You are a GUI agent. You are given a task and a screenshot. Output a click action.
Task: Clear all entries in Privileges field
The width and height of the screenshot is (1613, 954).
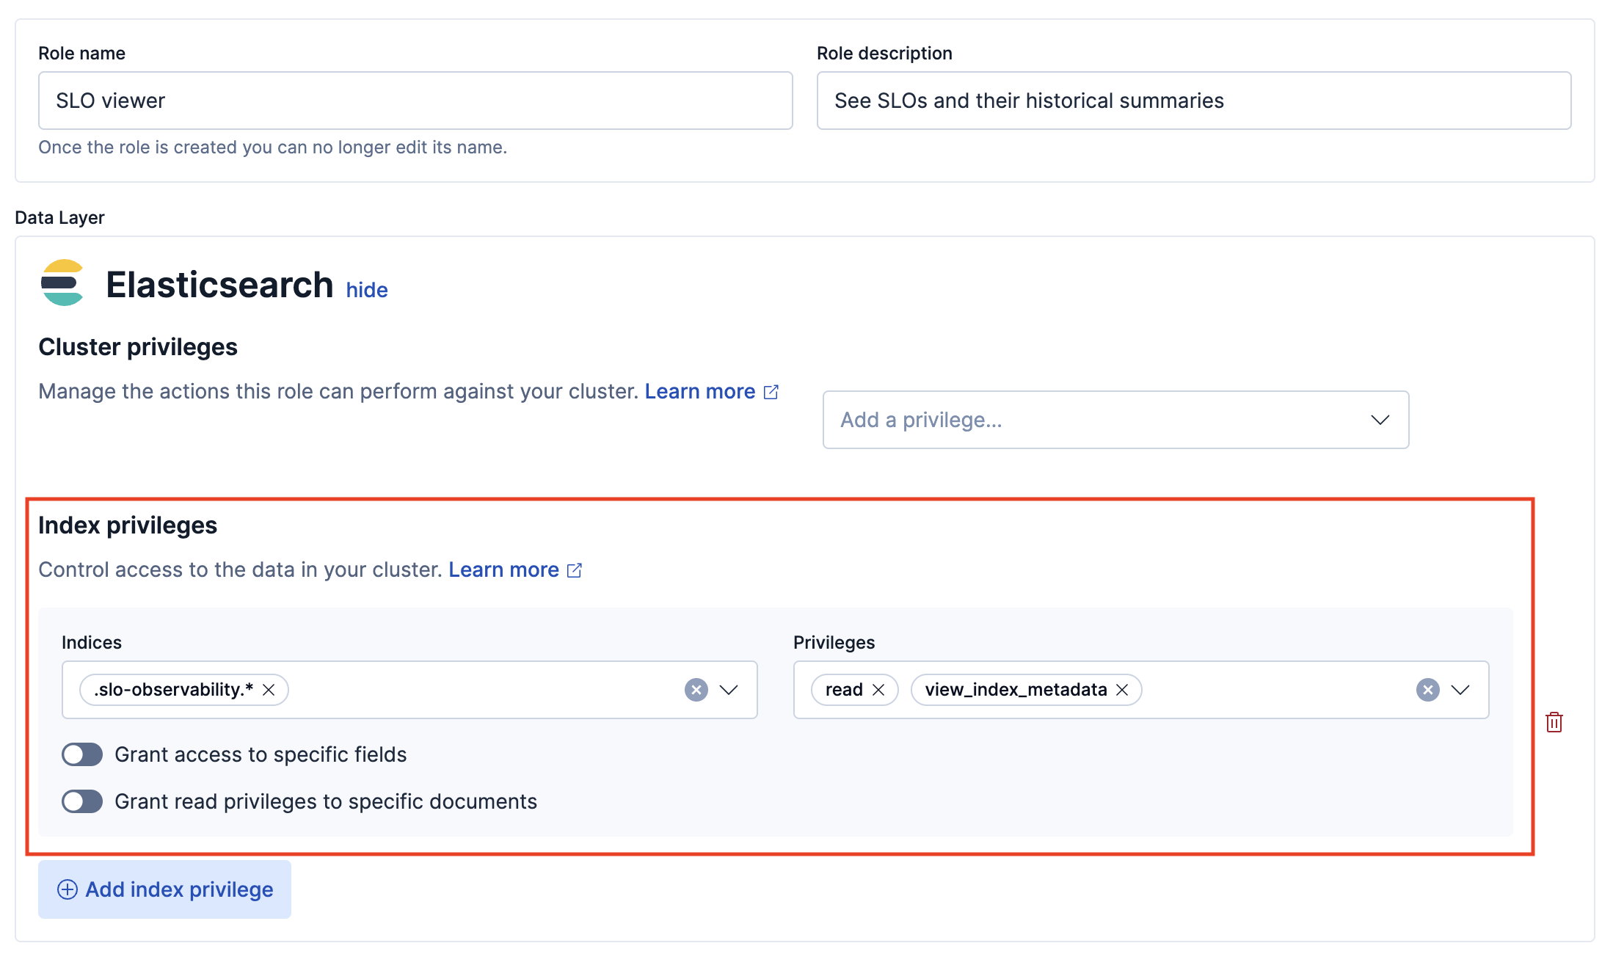click(x=1427, y=690)
